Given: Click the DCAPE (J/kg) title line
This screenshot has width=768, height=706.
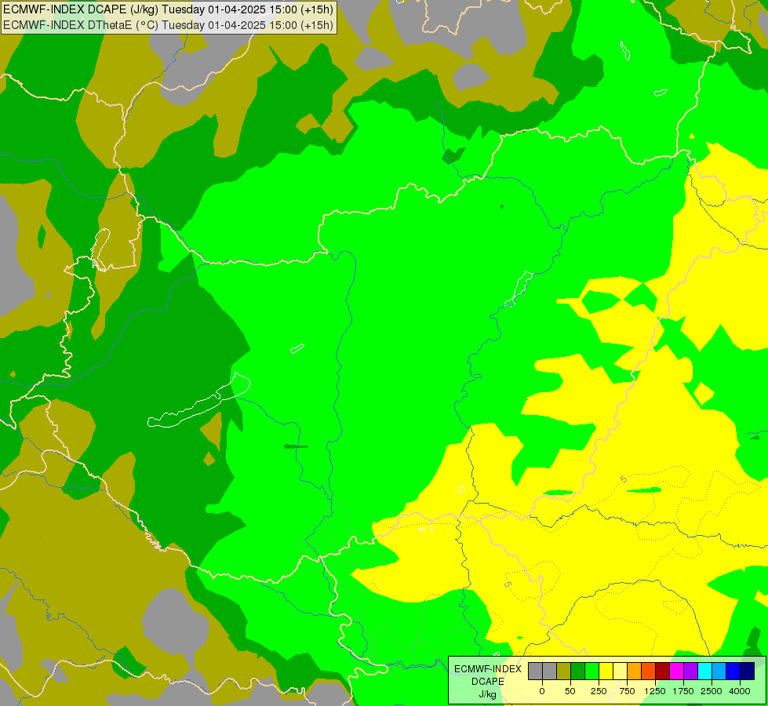Looking at the screenshot, I should (168, 9).
